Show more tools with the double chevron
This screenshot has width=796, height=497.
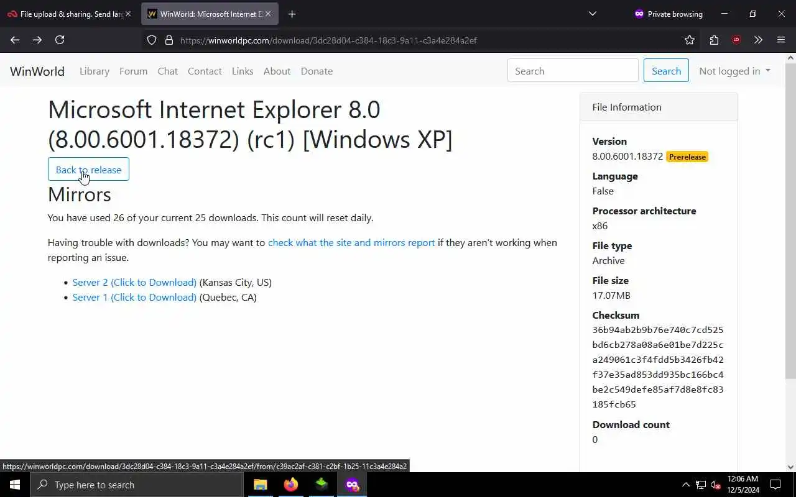(758, 40)
